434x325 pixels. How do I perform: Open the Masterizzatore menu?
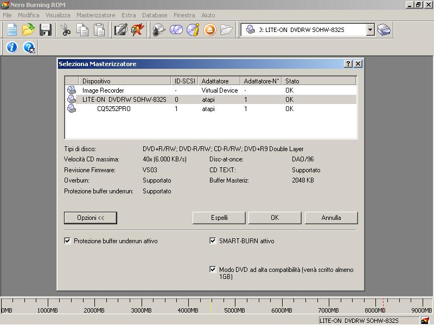pyautogui.click(x=96, y=15)
